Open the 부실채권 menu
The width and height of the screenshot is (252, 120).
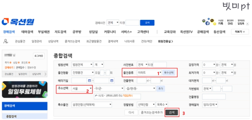[x=44, y=32]
